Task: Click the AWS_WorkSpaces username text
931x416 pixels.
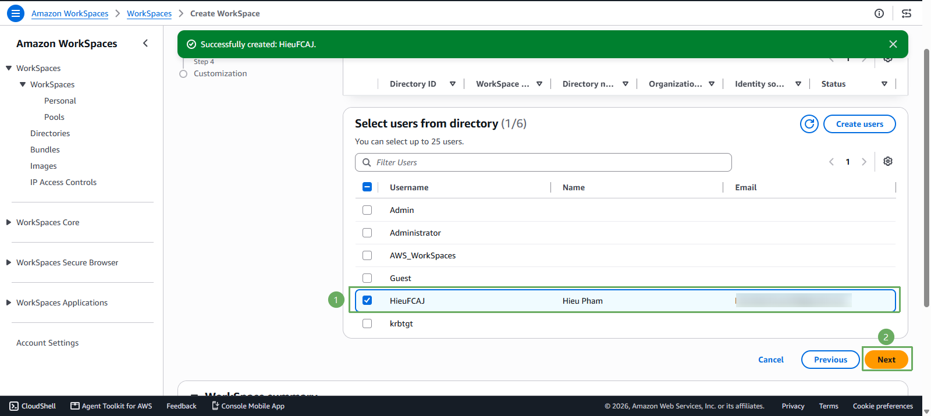Action: tap(423, 255)
